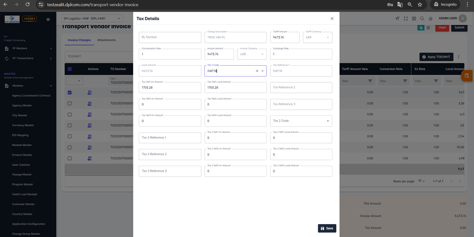Open the search icon in top bar
The image size is (474, 237).
coord(422,19)
